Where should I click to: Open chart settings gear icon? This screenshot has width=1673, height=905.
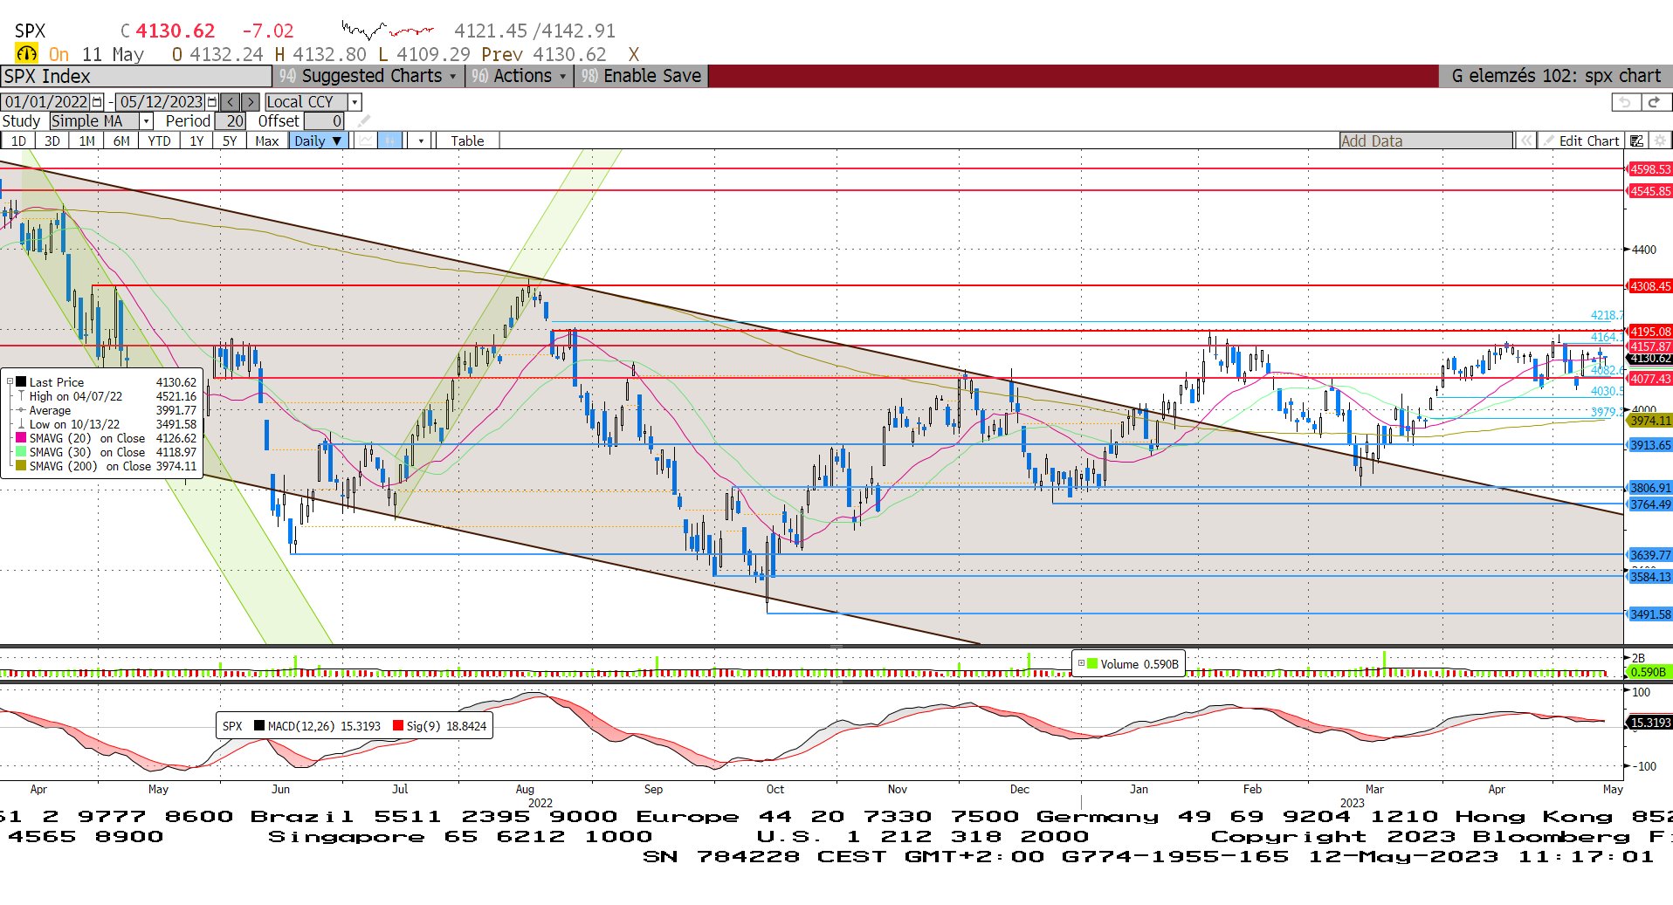1660,141
